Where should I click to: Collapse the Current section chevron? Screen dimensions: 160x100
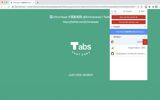tap(145, 27)
